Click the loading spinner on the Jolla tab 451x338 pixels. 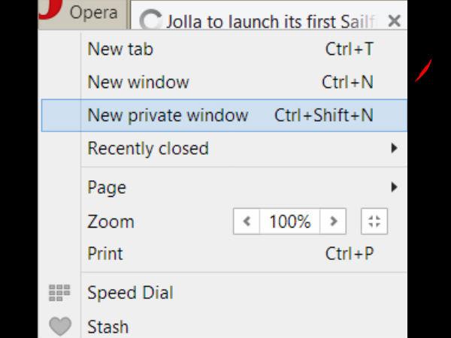[x=151, y=21]
